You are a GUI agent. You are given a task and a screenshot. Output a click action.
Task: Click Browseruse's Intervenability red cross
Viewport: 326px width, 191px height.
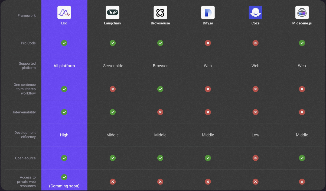[x=160, y=112]
